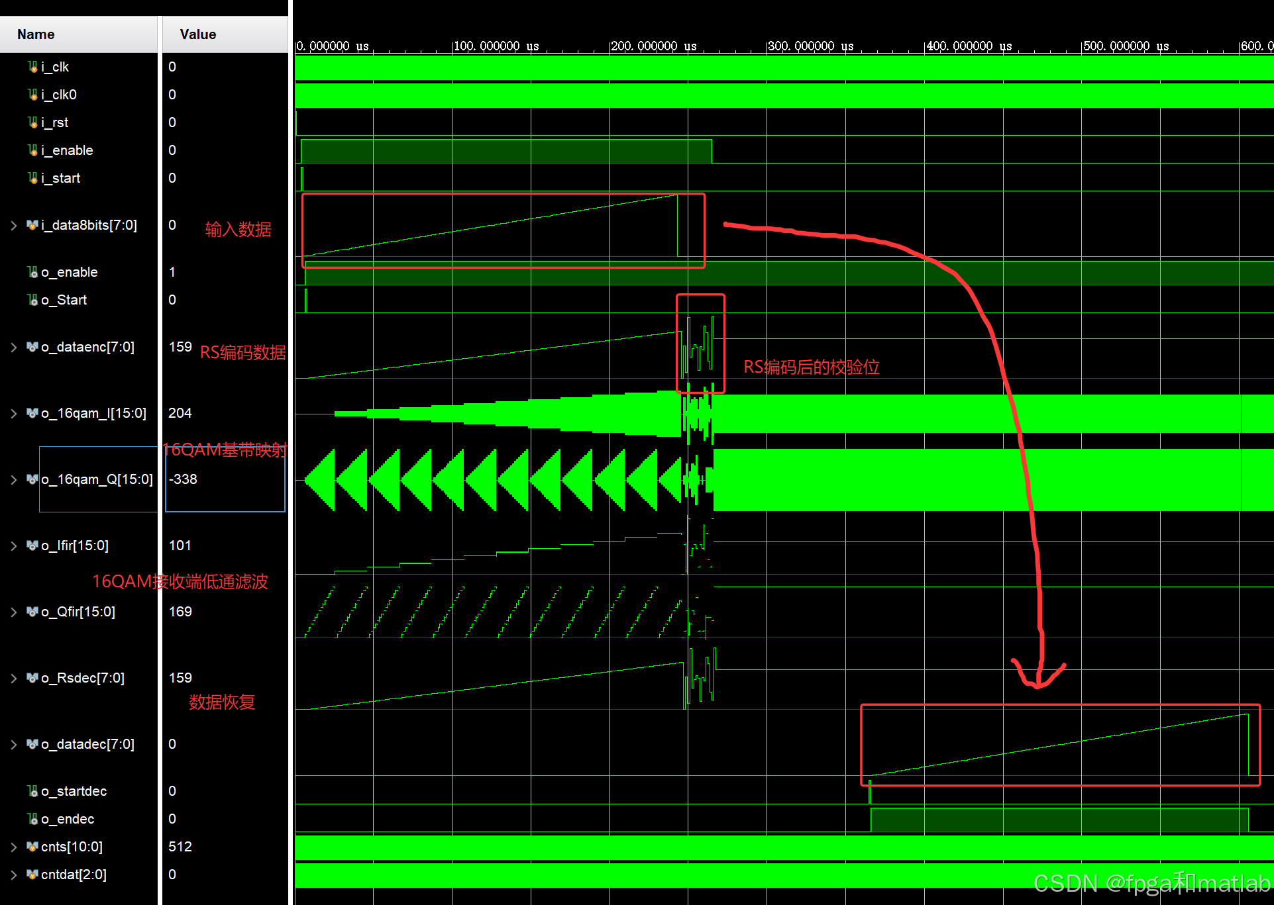Select the o_endec signal name
The height and width of the screenshot is (905, 1274).
(68, 819)
